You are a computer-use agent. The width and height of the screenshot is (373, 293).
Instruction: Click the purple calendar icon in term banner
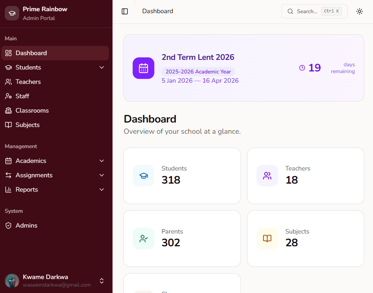click(x=143, y=68)
